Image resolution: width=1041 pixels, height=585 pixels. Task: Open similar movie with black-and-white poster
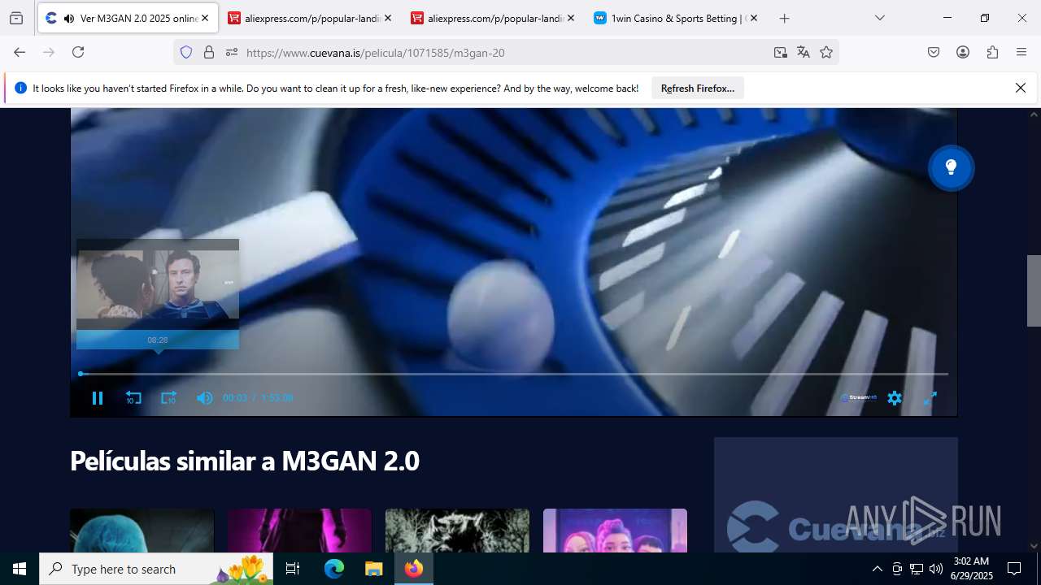[457, 531]
